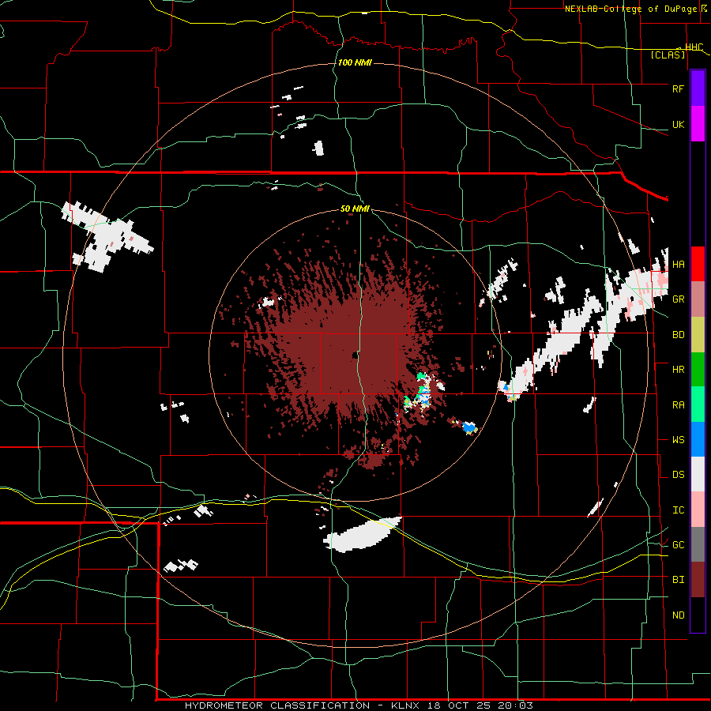Click the RF legend label
The height and width of the screenshot is (711, 711).
click(x=678, y=88)
